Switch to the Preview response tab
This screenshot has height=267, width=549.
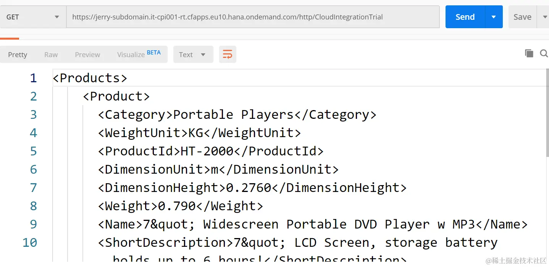87,54
